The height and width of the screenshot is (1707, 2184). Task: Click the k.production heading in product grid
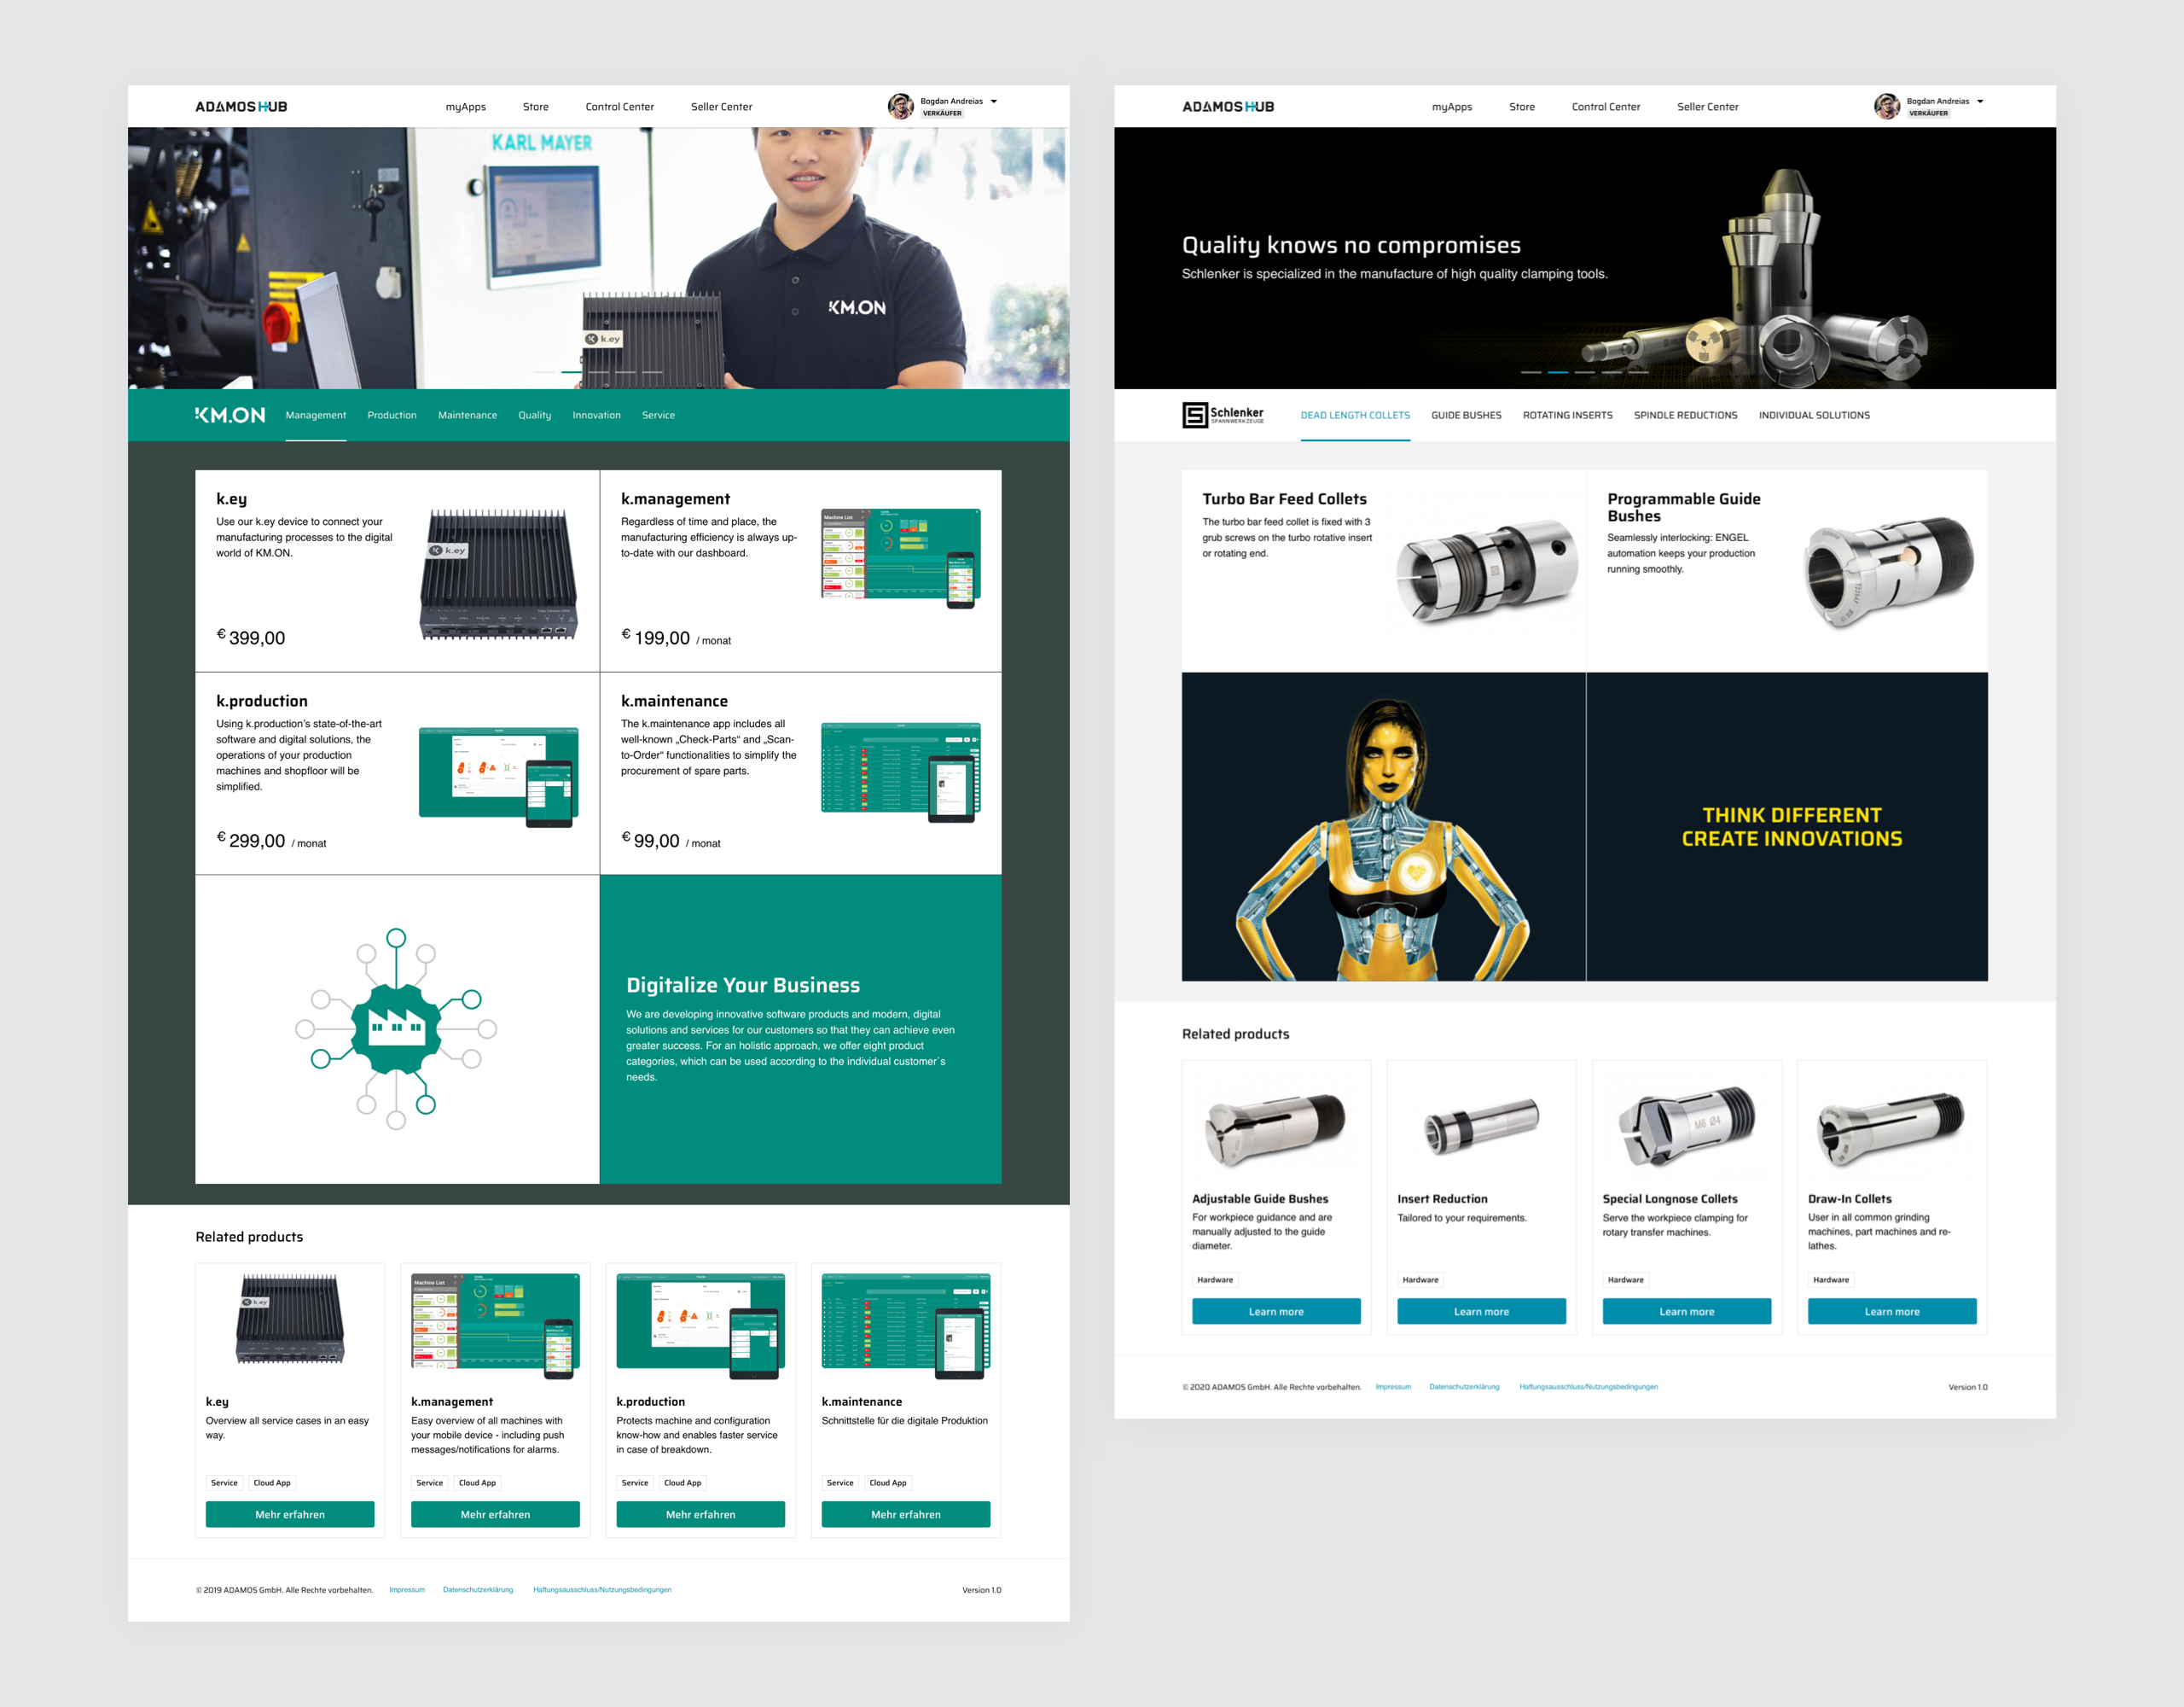point(262,701)
